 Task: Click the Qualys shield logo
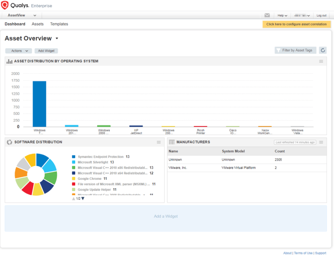point(5,5)
